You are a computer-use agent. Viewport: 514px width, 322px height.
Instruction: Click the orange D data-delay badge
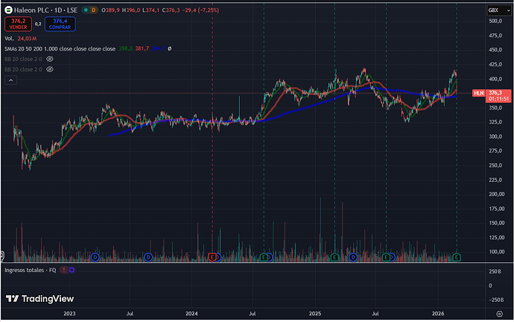coord(94,10)
